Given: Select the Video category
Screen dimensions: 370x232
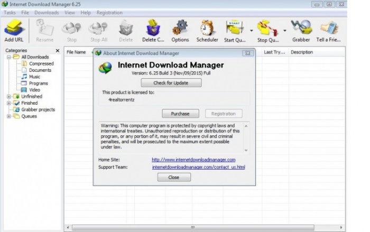Looking at the screenshot, I should pyautogui.click(x=34, y=90).
